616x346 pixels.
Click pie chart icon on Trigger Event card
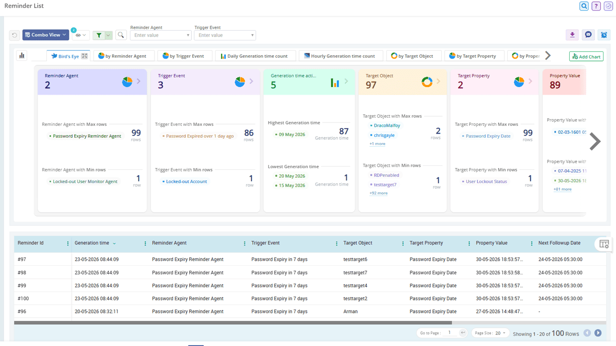pos(240,82)
